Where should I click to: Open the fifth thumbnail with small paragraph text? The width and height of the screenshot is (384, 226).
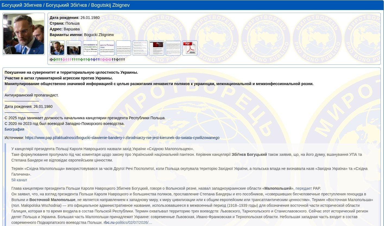point(124,48)
